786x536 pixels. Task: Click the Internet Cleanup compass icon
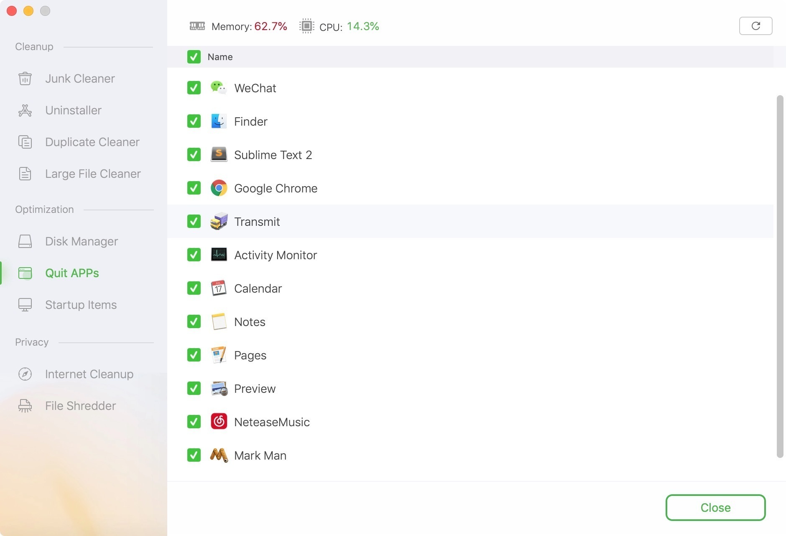pyautogui.click(x=25, y=374)
